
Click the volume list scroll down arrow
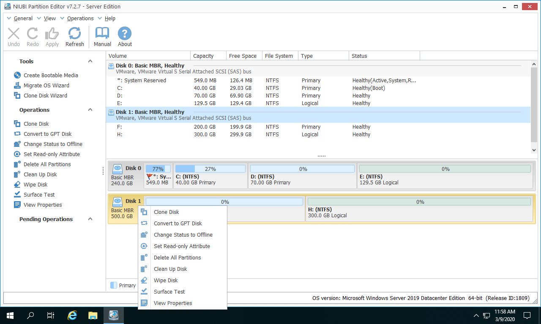click(x=534, y=150)
